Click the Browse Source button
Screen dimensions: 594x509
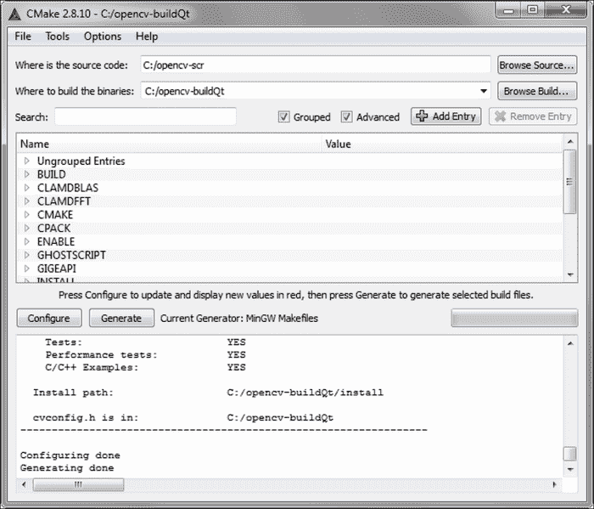click(x=537, y=65)
